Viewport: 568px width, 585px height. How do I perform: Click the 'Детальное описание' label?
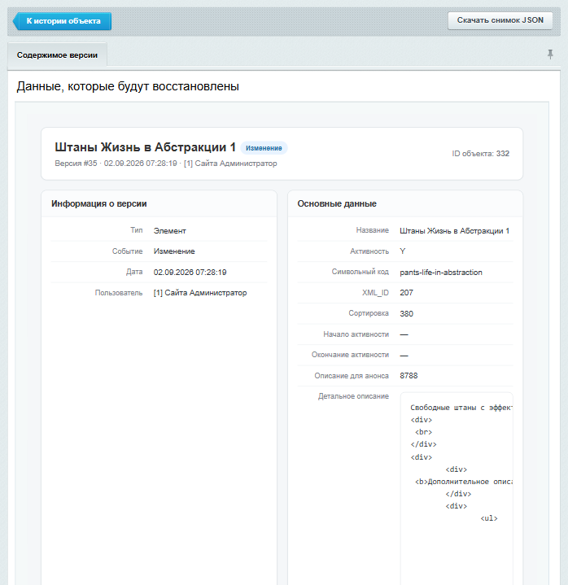[353, 396]
